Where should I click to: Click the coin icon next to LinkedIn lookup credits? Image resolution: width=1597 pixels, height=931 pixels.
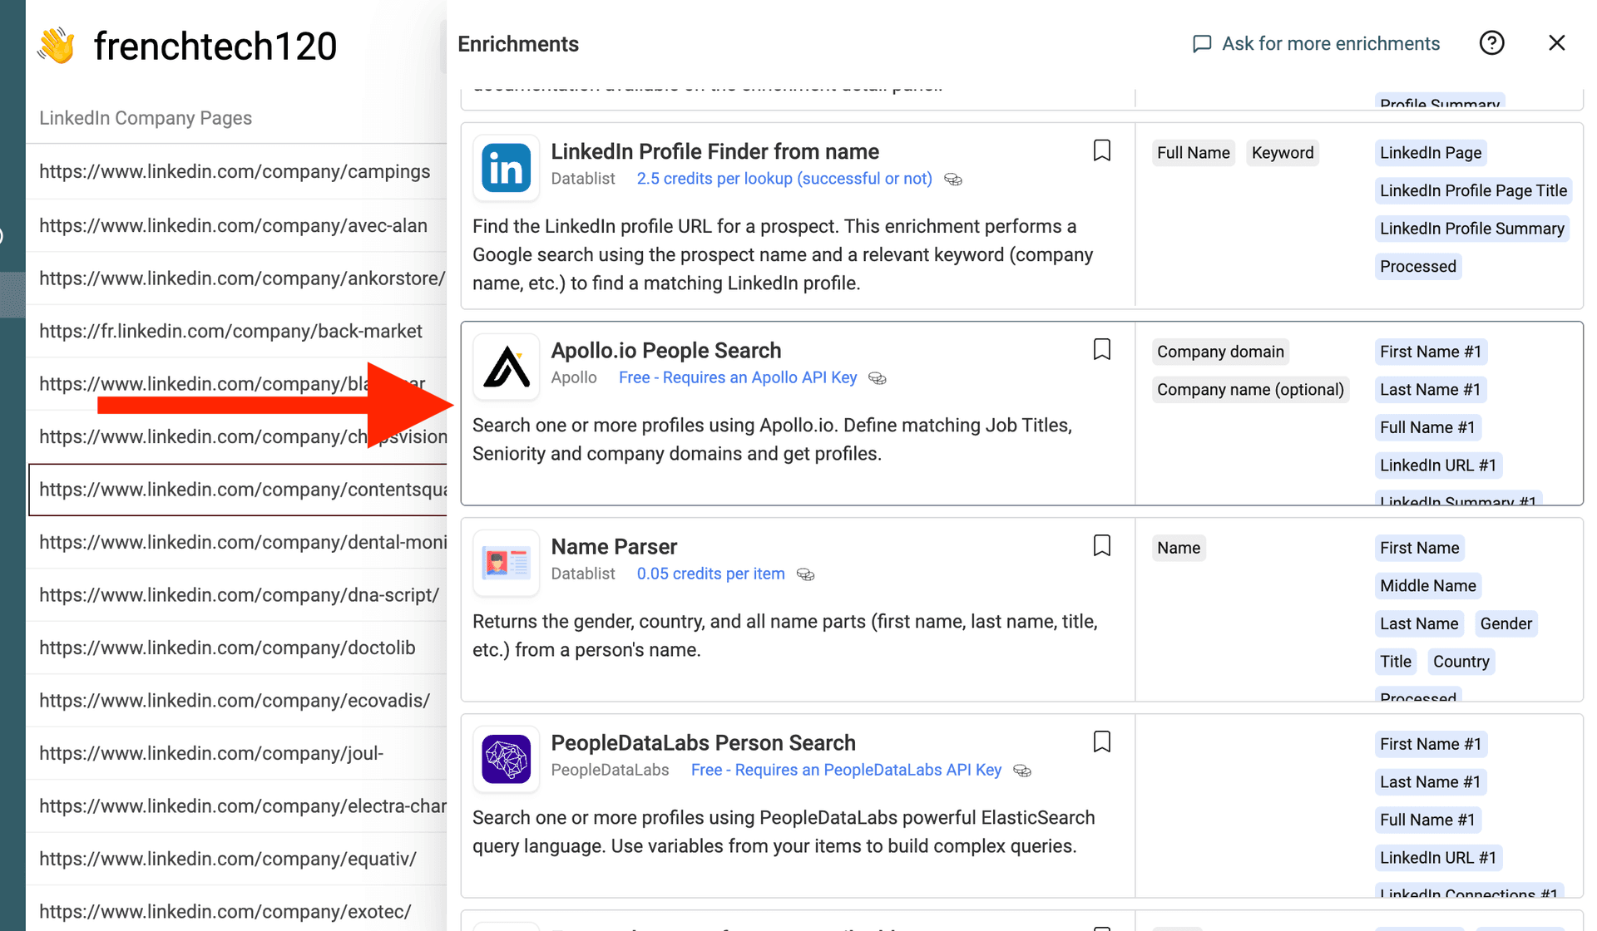tap(953, 180)
